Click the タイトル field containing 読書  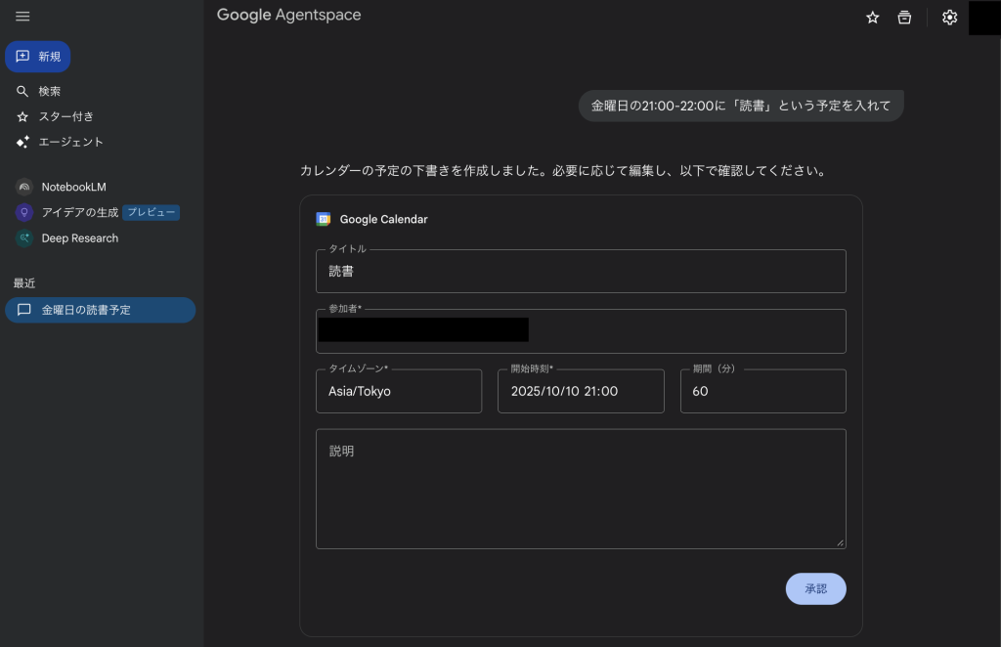pyautogui.click(x=581, y=272)
